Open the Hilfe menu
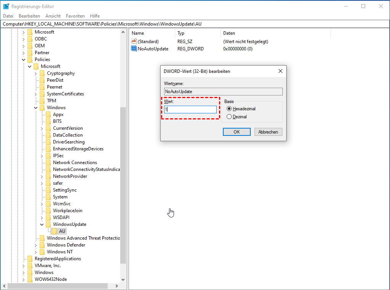This screenshot has height=290, width=390. click(95, 16)
